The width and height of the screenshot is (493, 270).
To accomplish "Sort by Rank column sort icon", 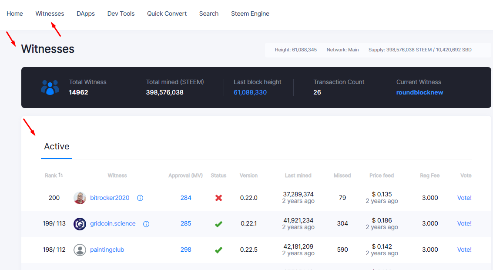I will click(x=60, y=175).
